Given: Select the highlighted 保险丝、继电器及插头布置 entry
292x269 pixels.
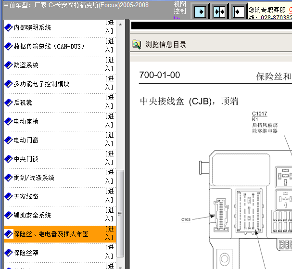Looking at the screenshot, I should [x=51, y=234].
